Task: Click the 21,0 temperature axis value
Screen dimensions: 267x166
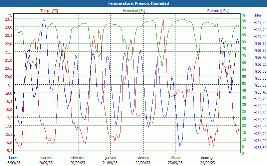Action: (9, 60)
